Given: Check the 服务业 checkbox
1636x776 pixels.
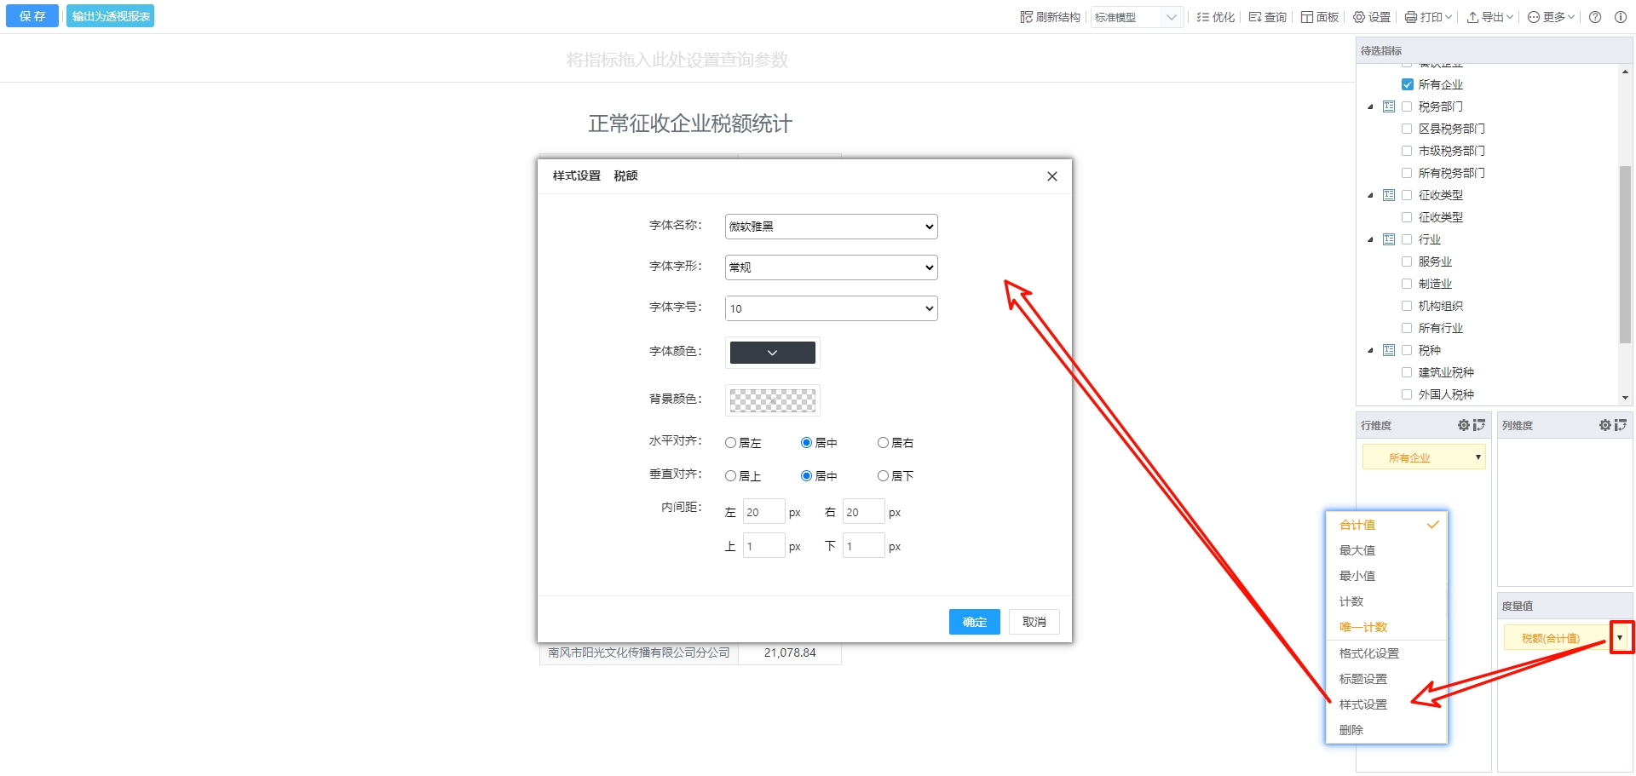Looking at the screenshot, I should [1407, 262].
